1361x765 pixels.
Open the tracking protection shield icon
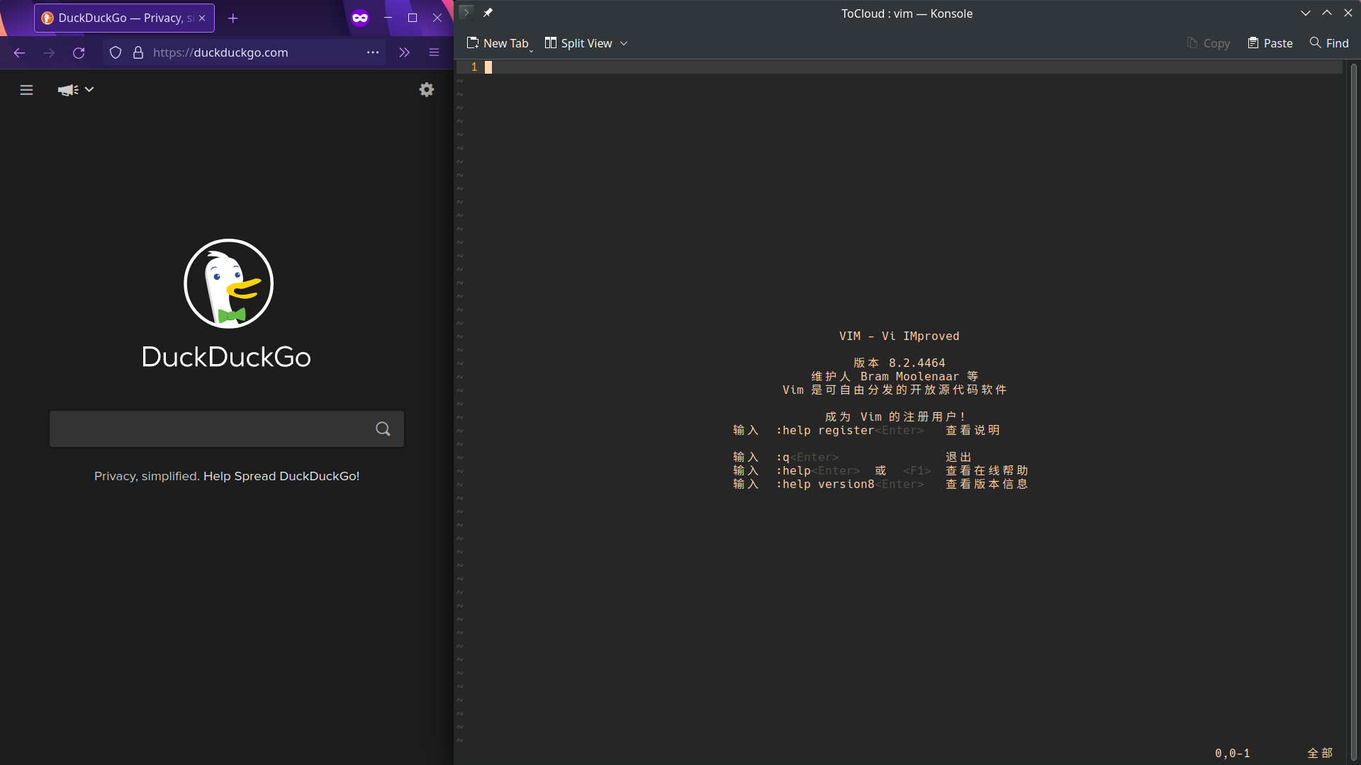tap(116, 52)
